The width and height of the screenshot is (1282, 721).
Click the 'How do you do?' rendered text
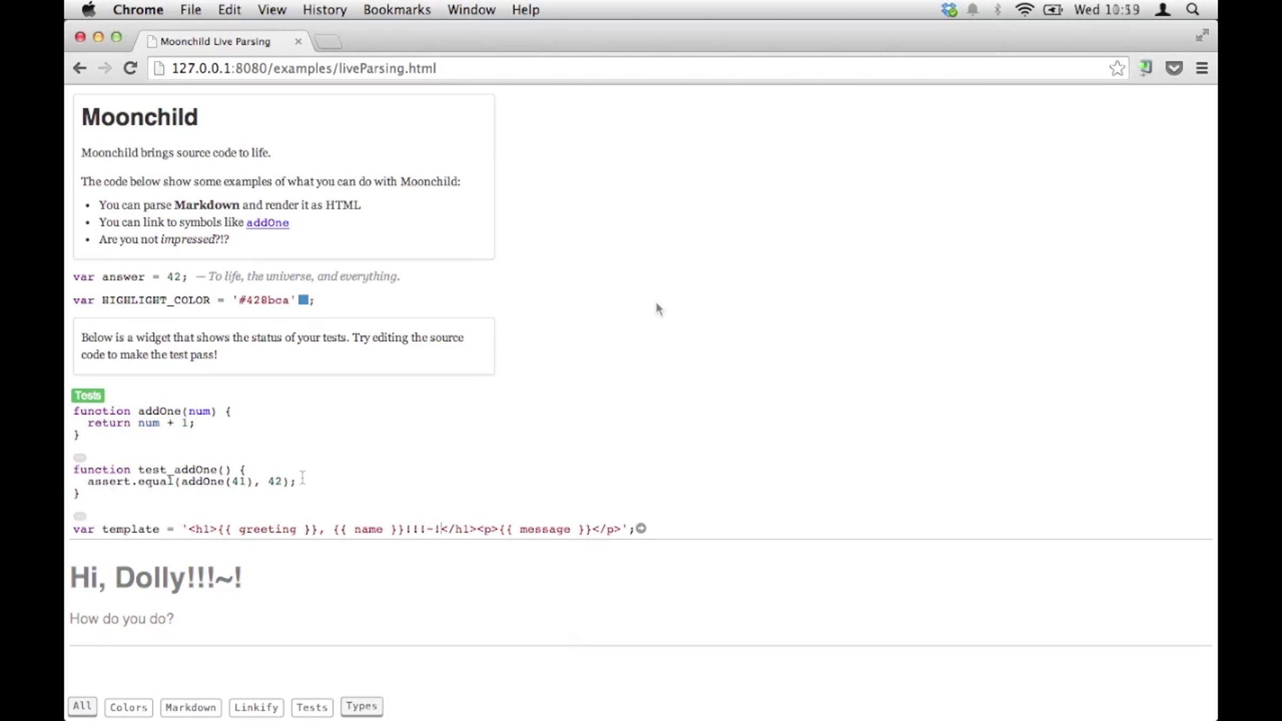tap(122, 618)
